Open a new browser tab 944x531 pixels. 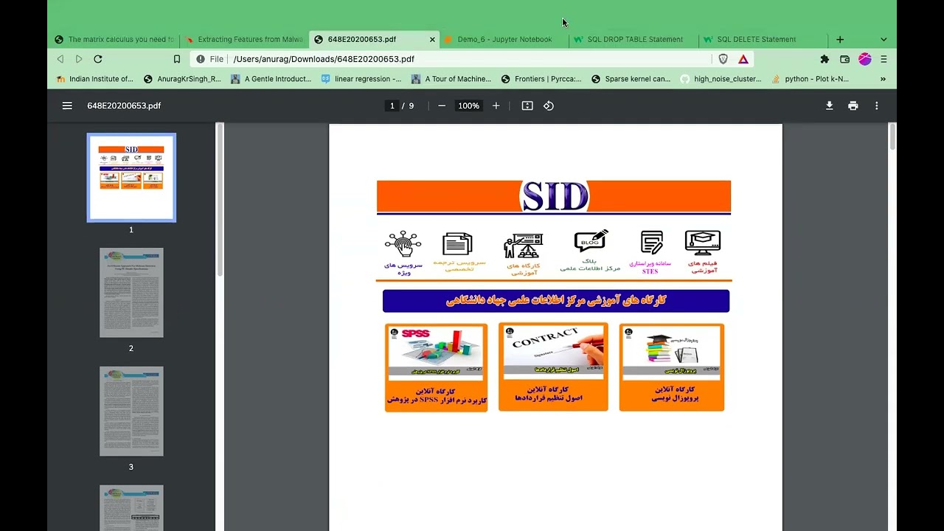tap(839, 39)
